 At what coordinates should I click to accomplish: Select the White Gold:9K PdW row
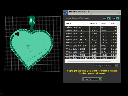tap(90, 46)
